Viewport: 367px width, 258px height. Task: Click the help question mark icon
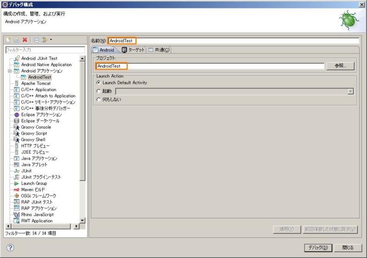[10, 248]
